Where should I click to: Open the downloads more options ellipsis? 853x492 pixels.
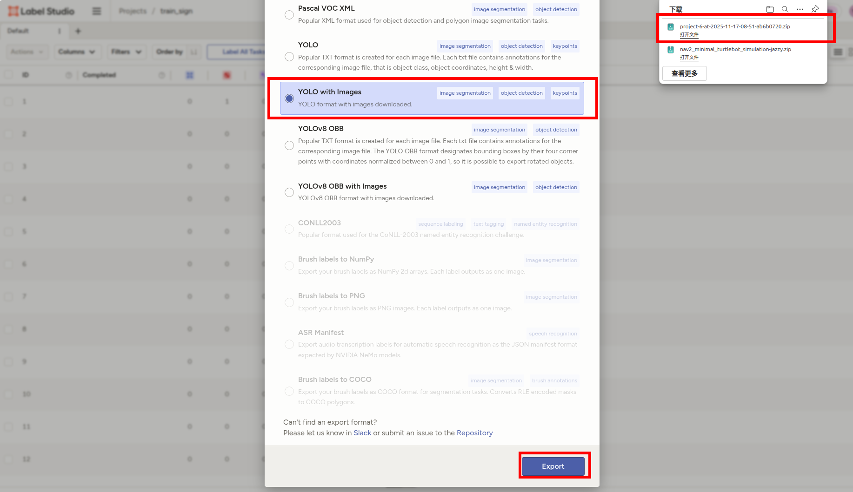pos(800,9)
